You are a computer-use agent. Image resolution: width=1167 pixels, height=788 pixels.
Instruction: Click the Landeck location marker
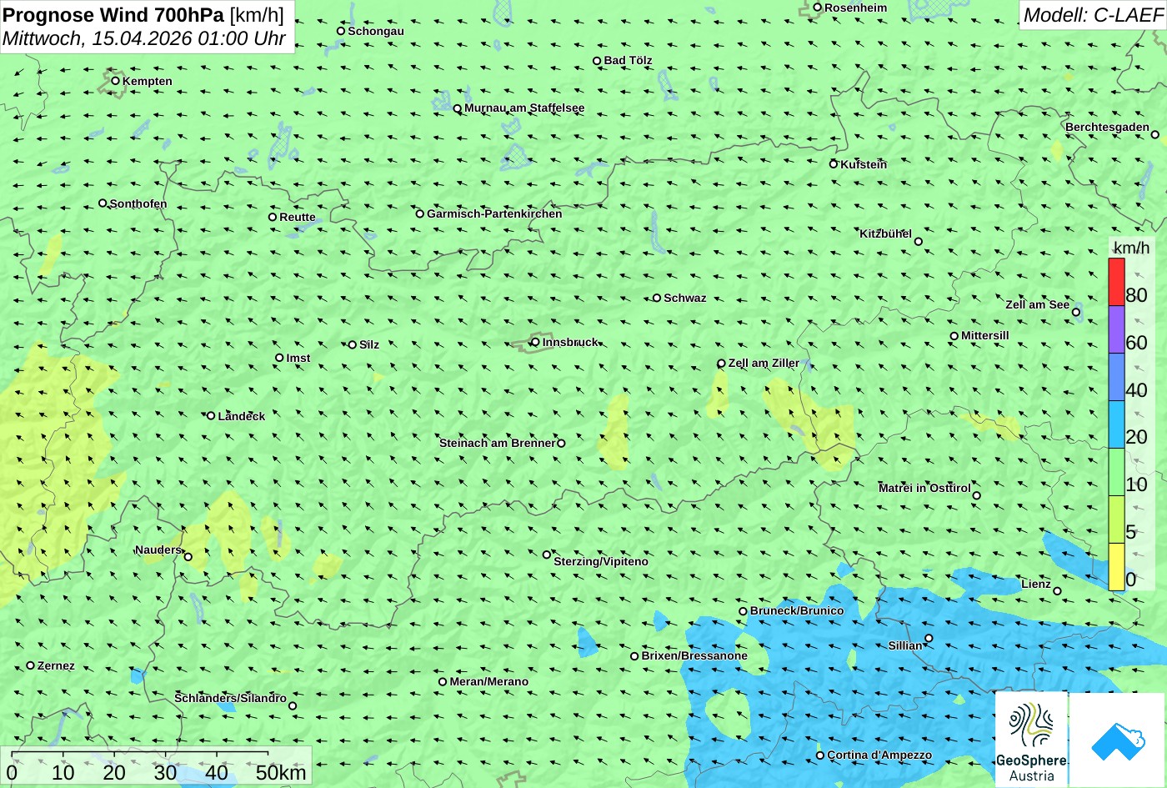211,415
